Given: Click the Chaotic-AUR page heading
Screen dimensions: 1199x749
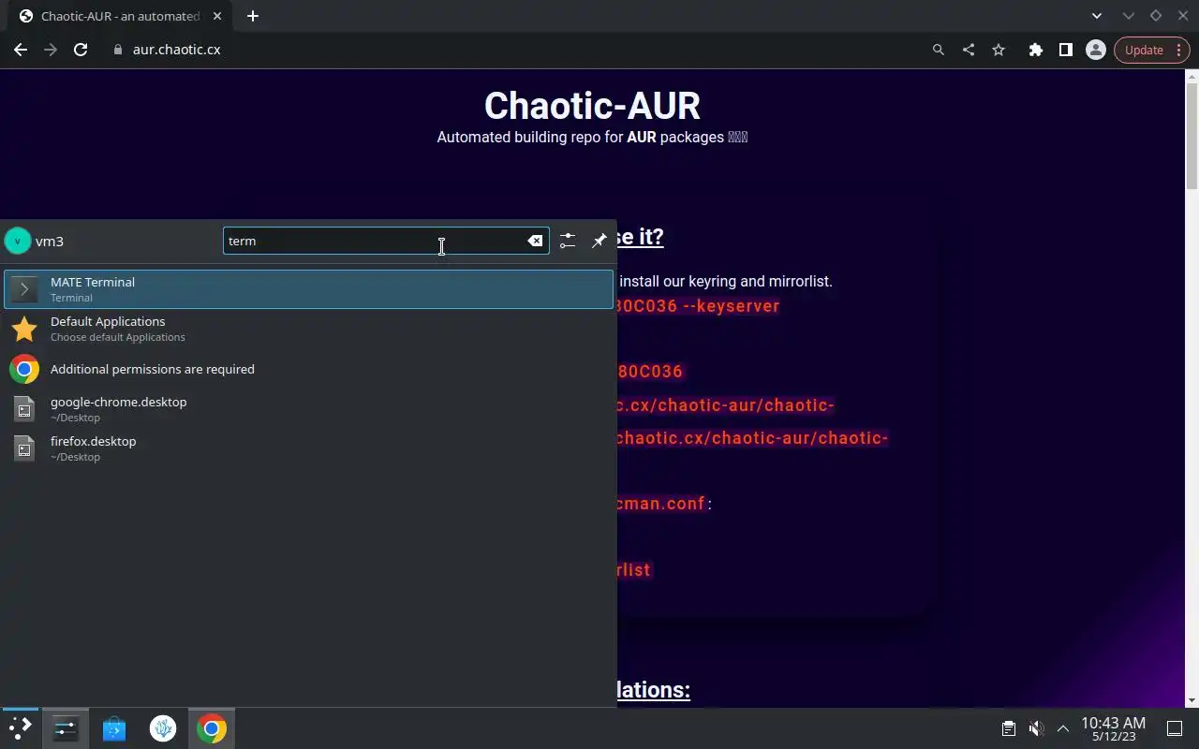Looking at the screenshot, I should click(x=592, y=106).
